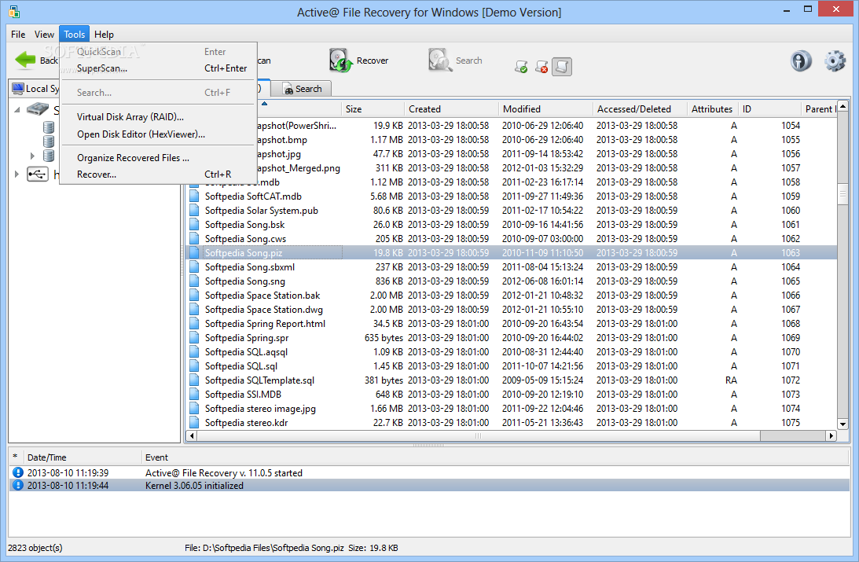Viewport: 859px width, 562px height.
Task: Select the USB device icon in tree
Action: click(x=37, y=174)
